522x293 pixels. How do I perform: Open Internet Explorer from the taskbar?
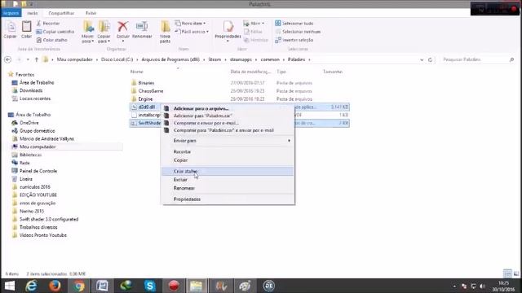(x=31, y=286)
